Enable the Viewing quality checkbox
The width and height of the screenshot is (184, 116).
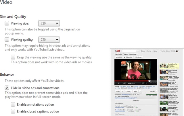(x=7, y=40)
